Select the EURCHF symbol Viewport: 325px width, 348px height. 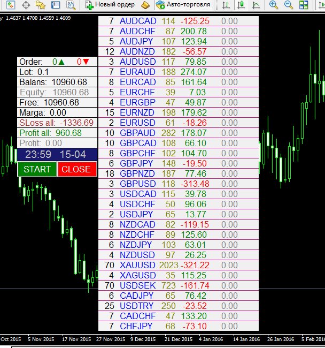(x=137, y=92)
